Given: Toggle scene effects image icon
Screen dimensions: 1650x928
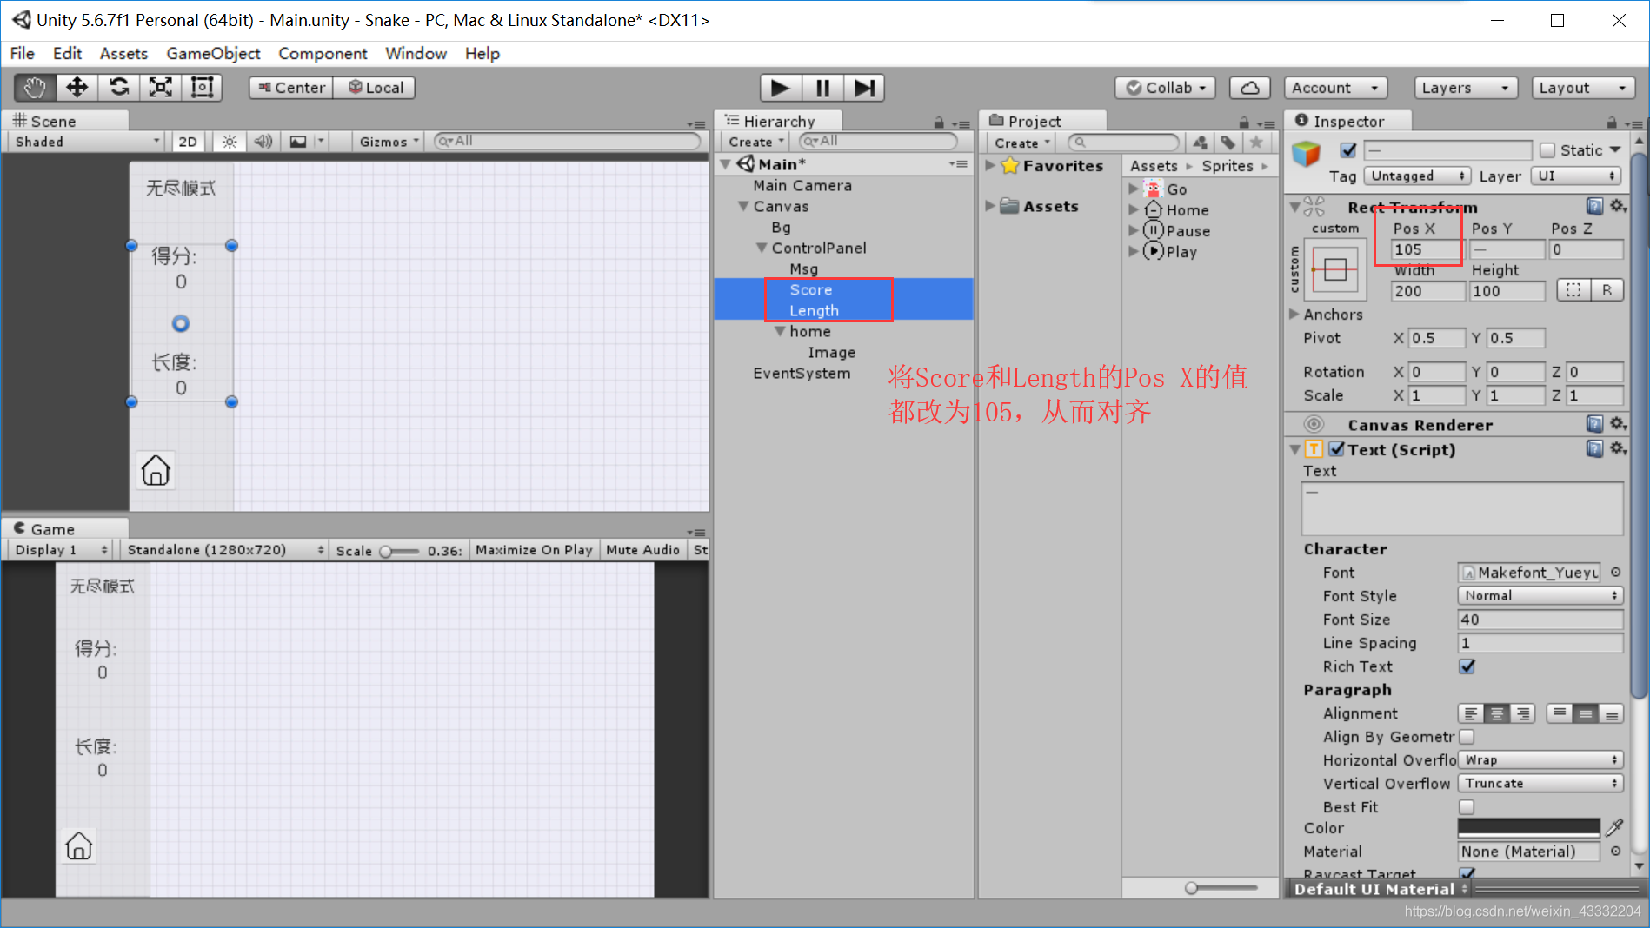Looking at the screenshot, I should pos(298,142).
